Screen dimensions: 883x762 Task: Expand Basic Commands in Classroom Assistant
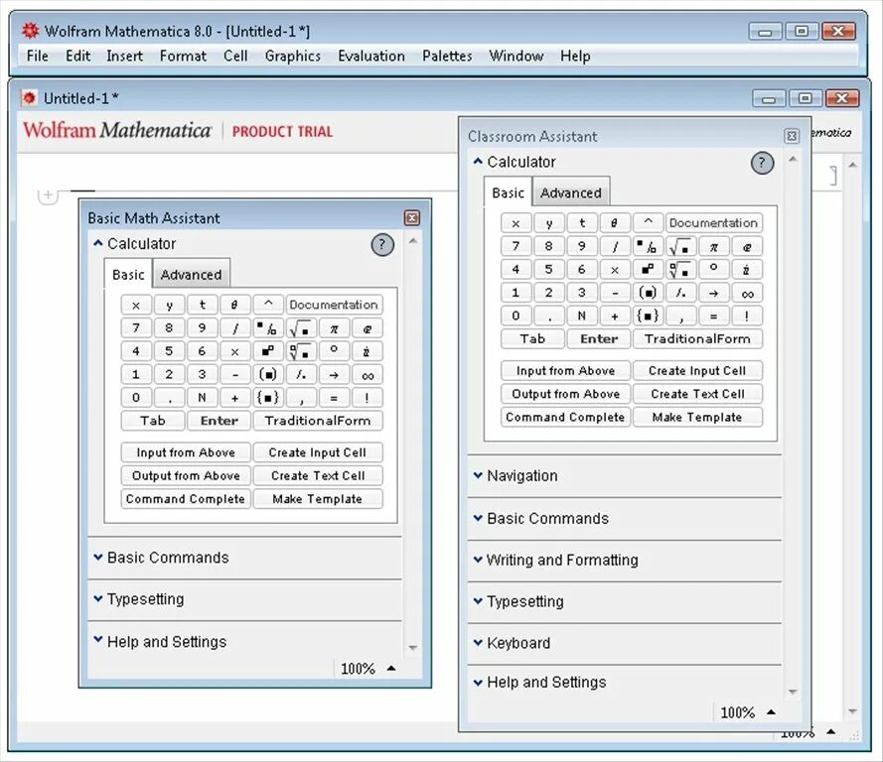click(478, 518)
